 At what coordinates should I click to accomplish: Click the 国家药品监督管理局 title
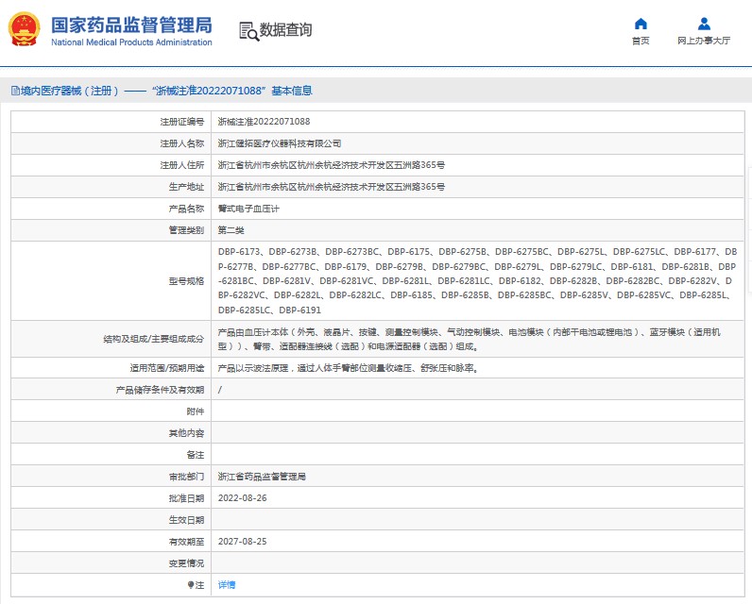(x=131, y=25)
